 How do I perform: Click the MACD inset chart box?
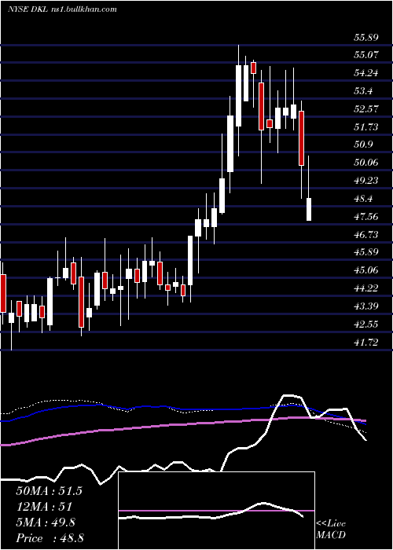(216, 511)
